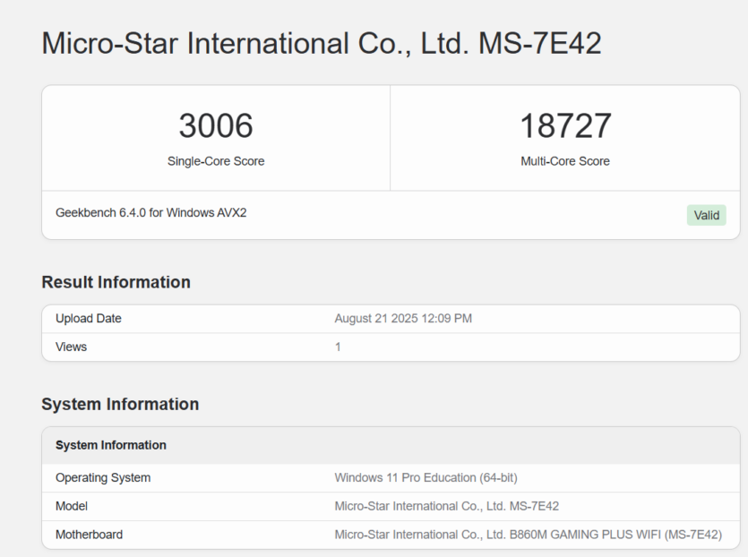
Task: Select the B860M GAMING PLUS WIFI motherboard value
Action: (529, 535)
